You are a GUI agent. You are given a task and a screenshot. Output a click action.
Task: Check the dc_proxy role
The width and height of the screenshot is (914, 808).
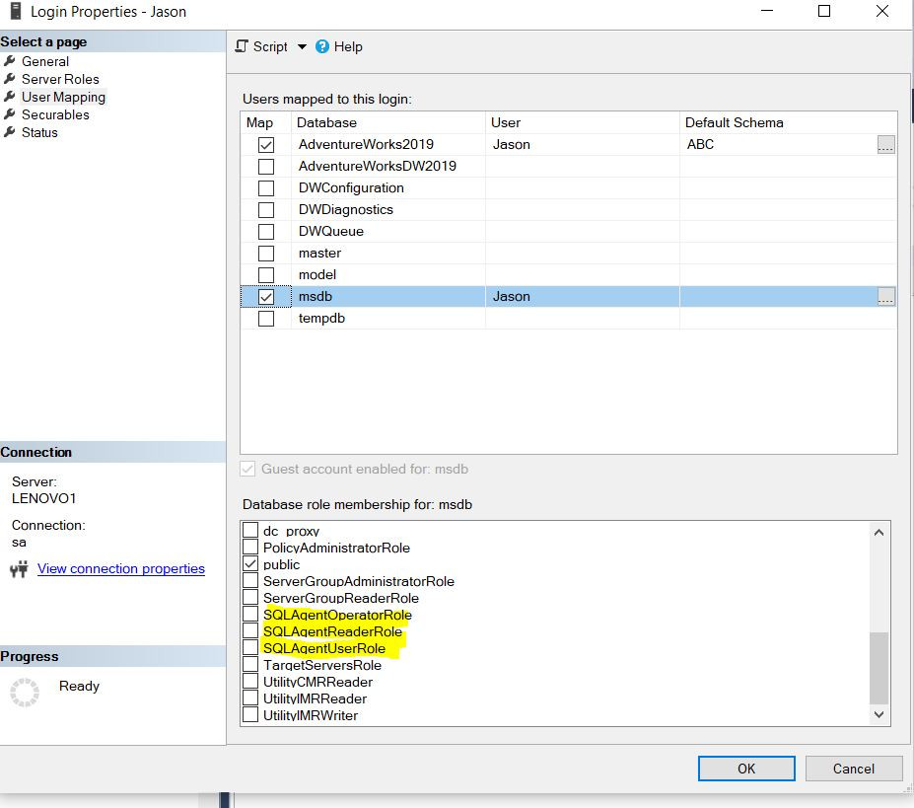[x=250, y=530]
